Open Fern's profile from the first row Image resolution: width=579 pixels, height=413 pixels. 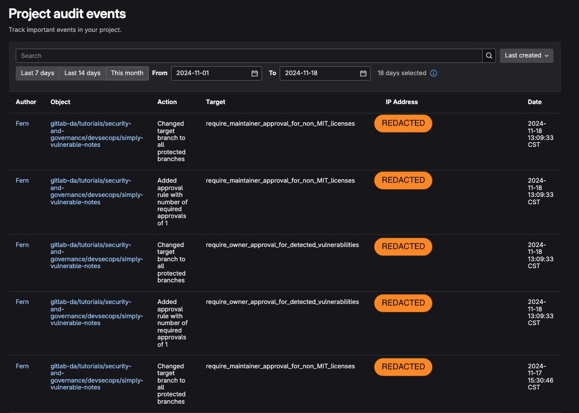tap(22, 123)
